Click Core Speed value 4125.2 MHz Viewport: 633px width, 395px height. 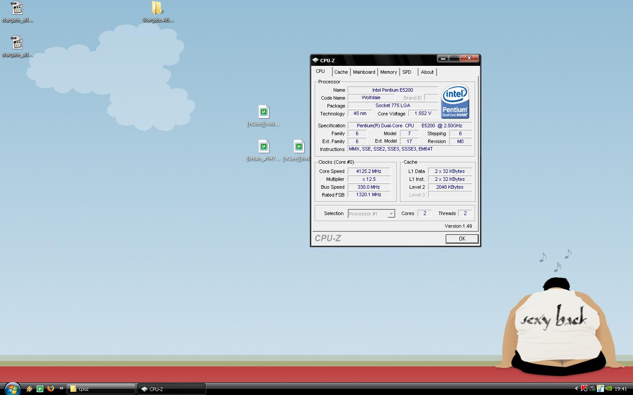tap(369, 172)
